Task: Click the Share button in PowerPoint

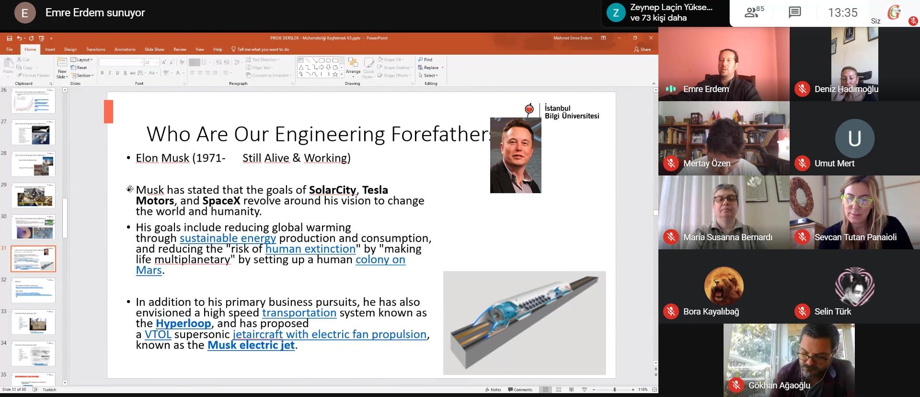Action: [642, 49]
